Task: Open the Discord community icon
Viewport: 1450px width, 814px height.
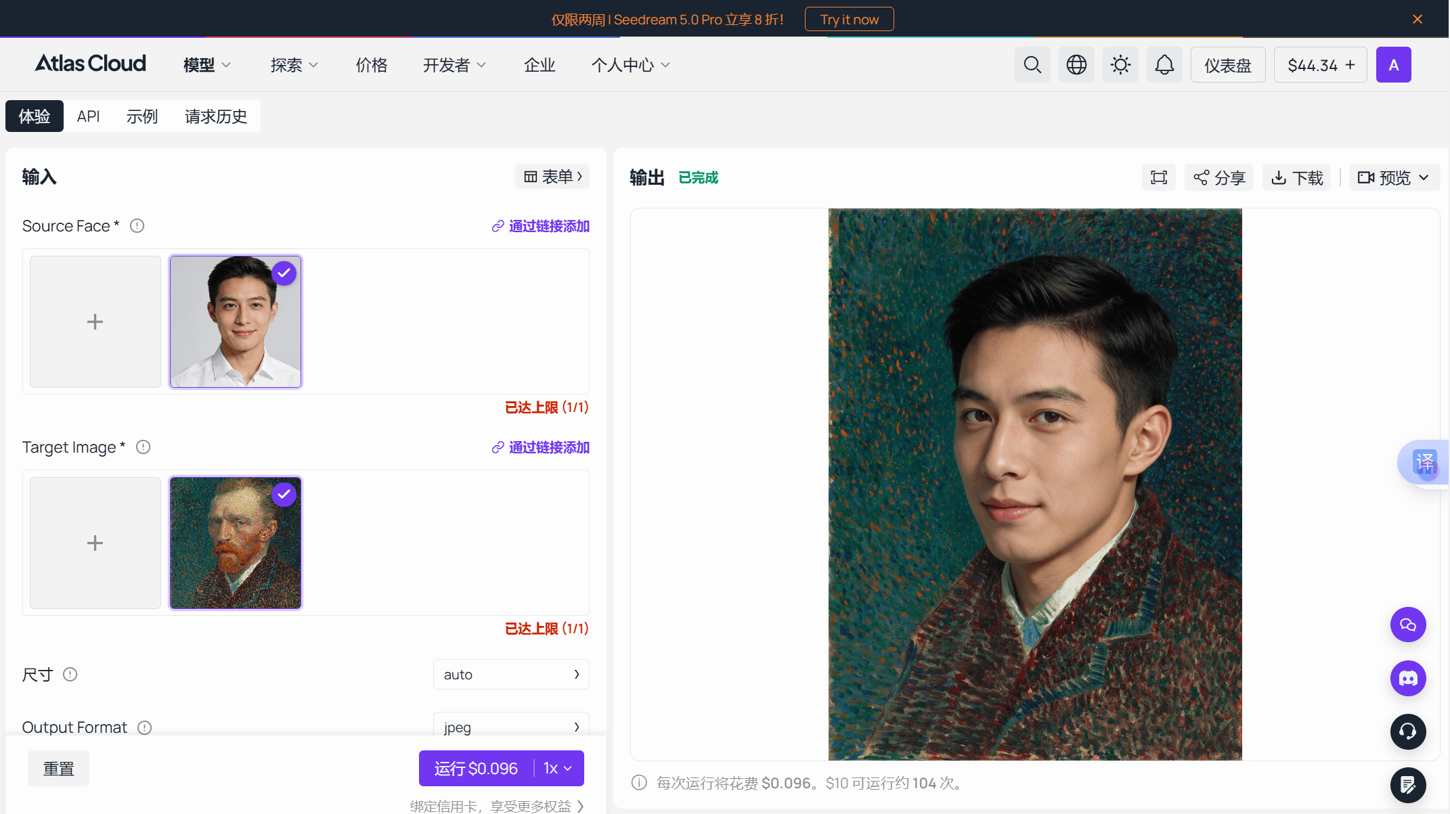Action: pos(1408,678)
